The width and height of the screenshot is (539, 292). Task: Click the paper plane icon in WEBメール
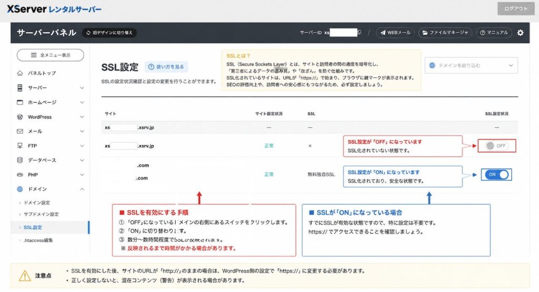pyautogui.click(x=383, y=33)
